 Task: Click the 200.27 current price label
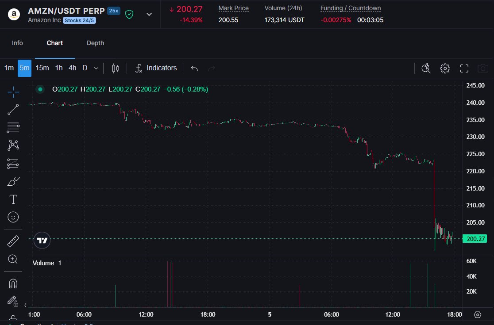(475, 239)
